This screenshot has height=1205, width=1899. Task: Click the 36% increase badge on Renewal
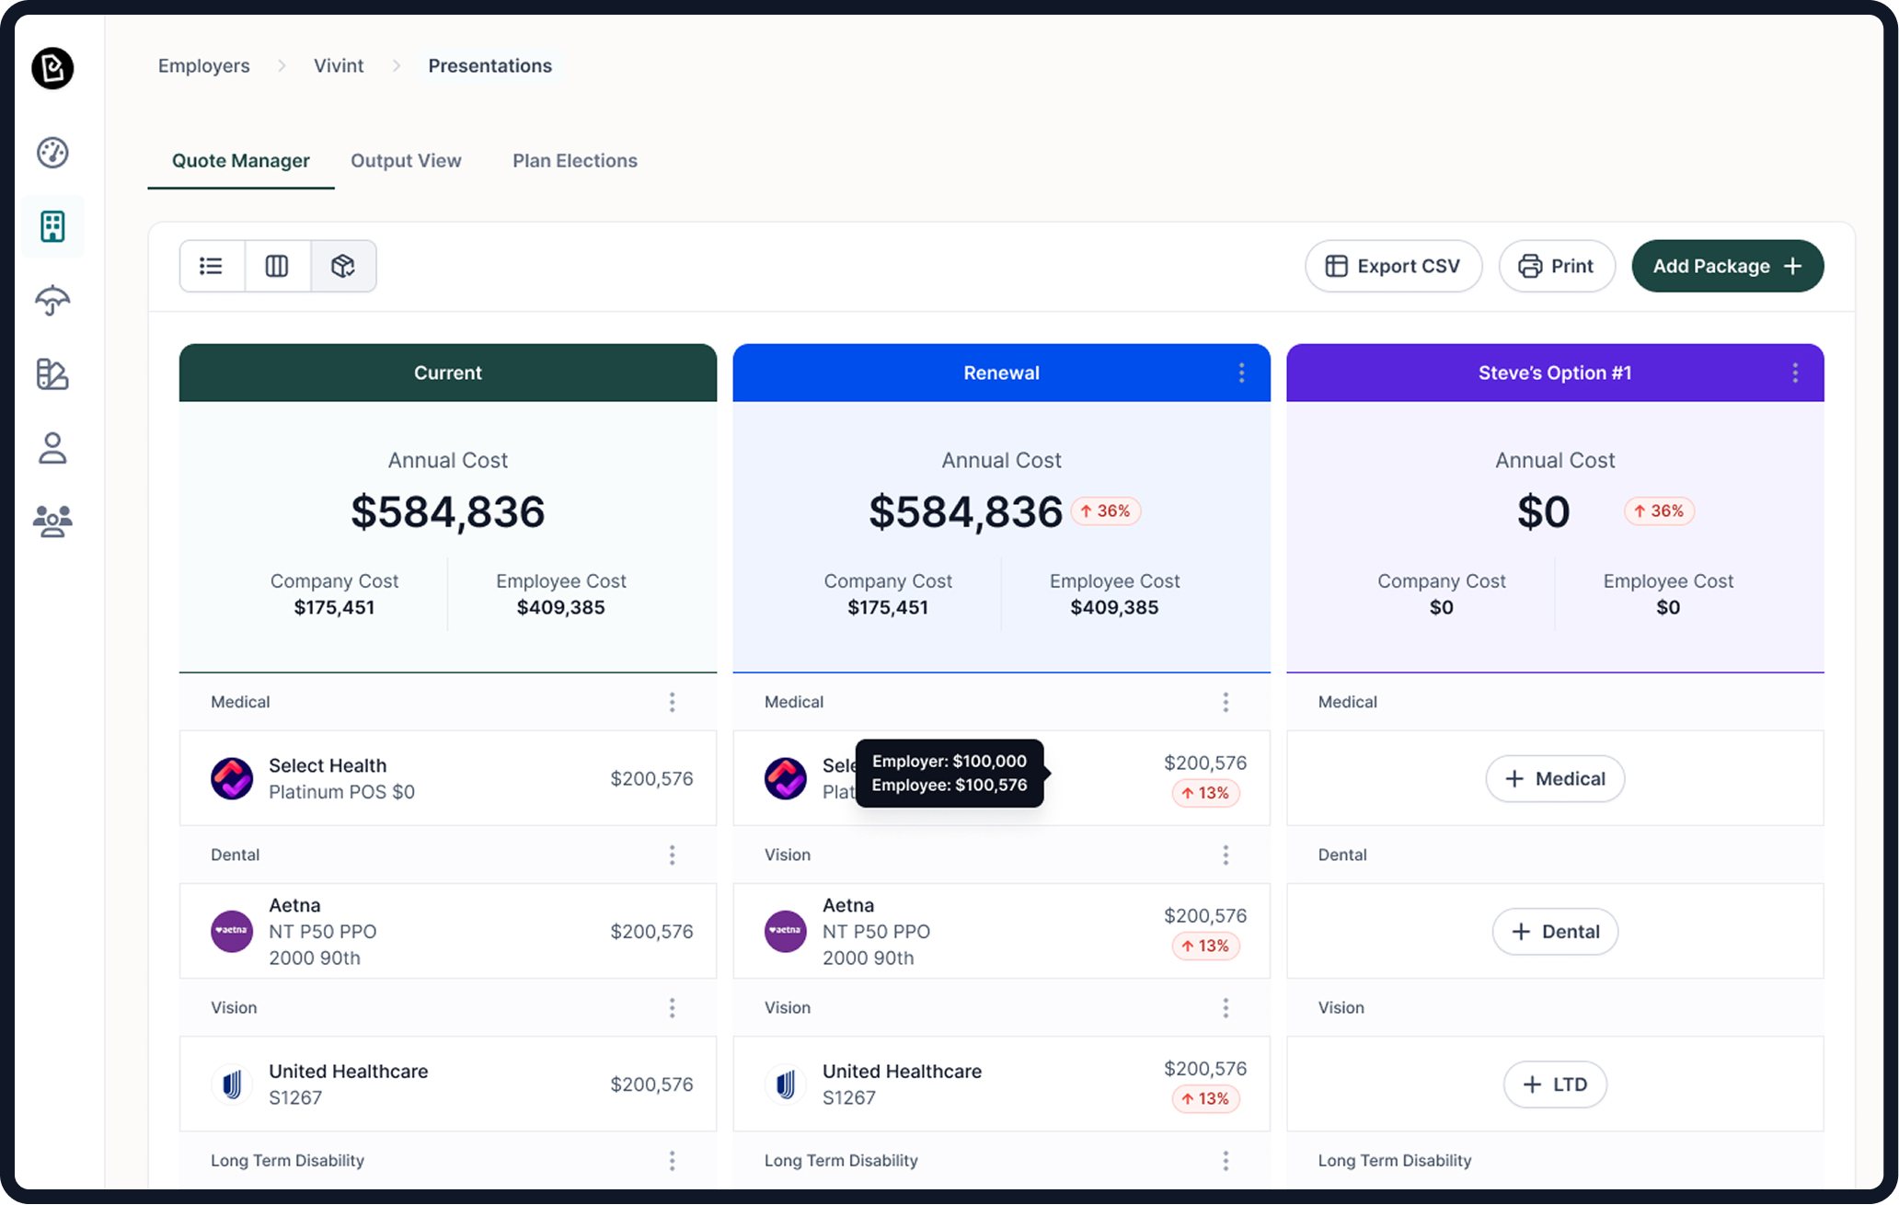(x=1106, y=511)
